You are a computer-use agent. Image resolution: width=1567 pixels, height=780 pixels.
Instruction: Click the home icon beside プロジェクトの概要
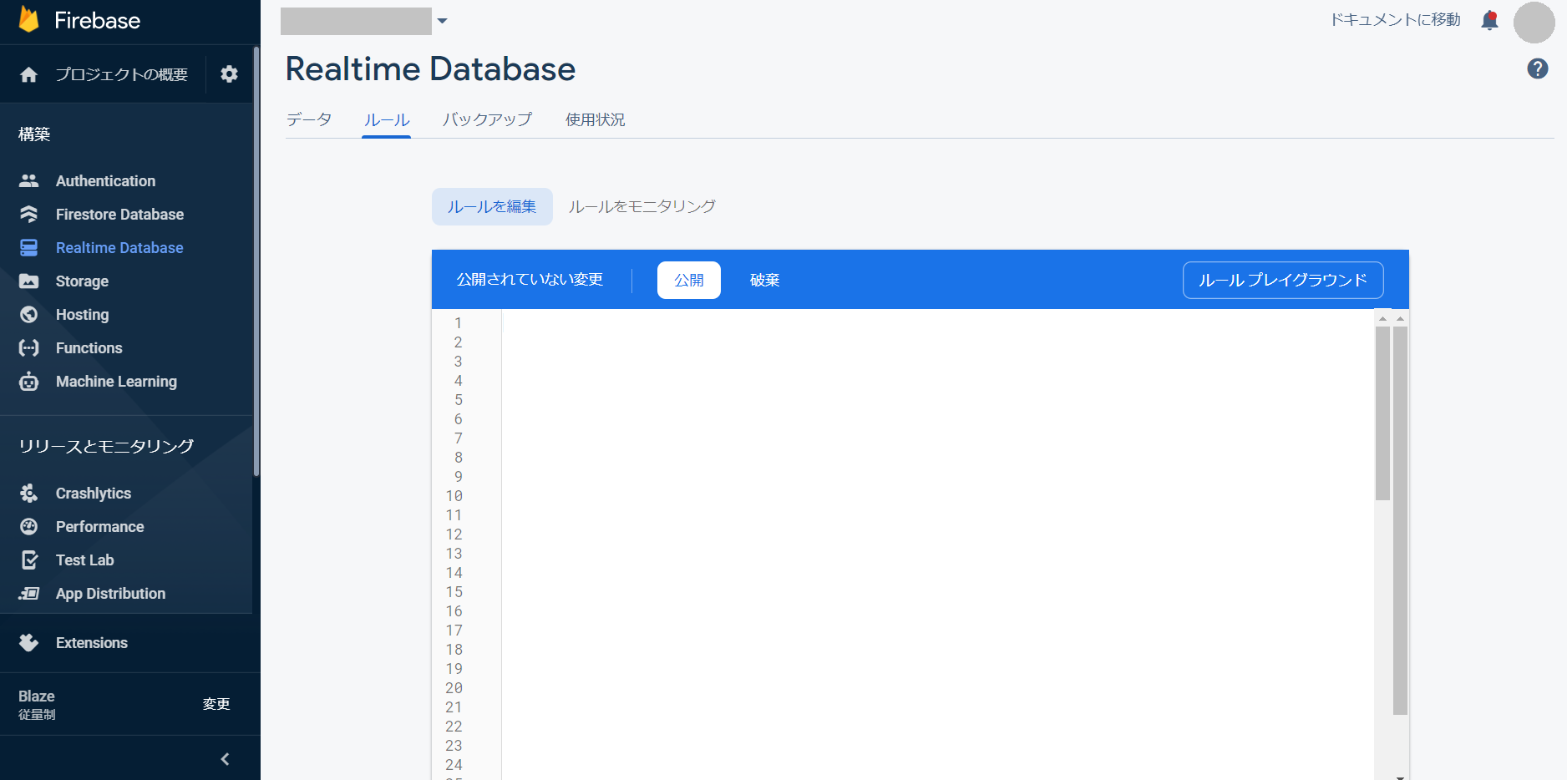[x=29, y=74]
